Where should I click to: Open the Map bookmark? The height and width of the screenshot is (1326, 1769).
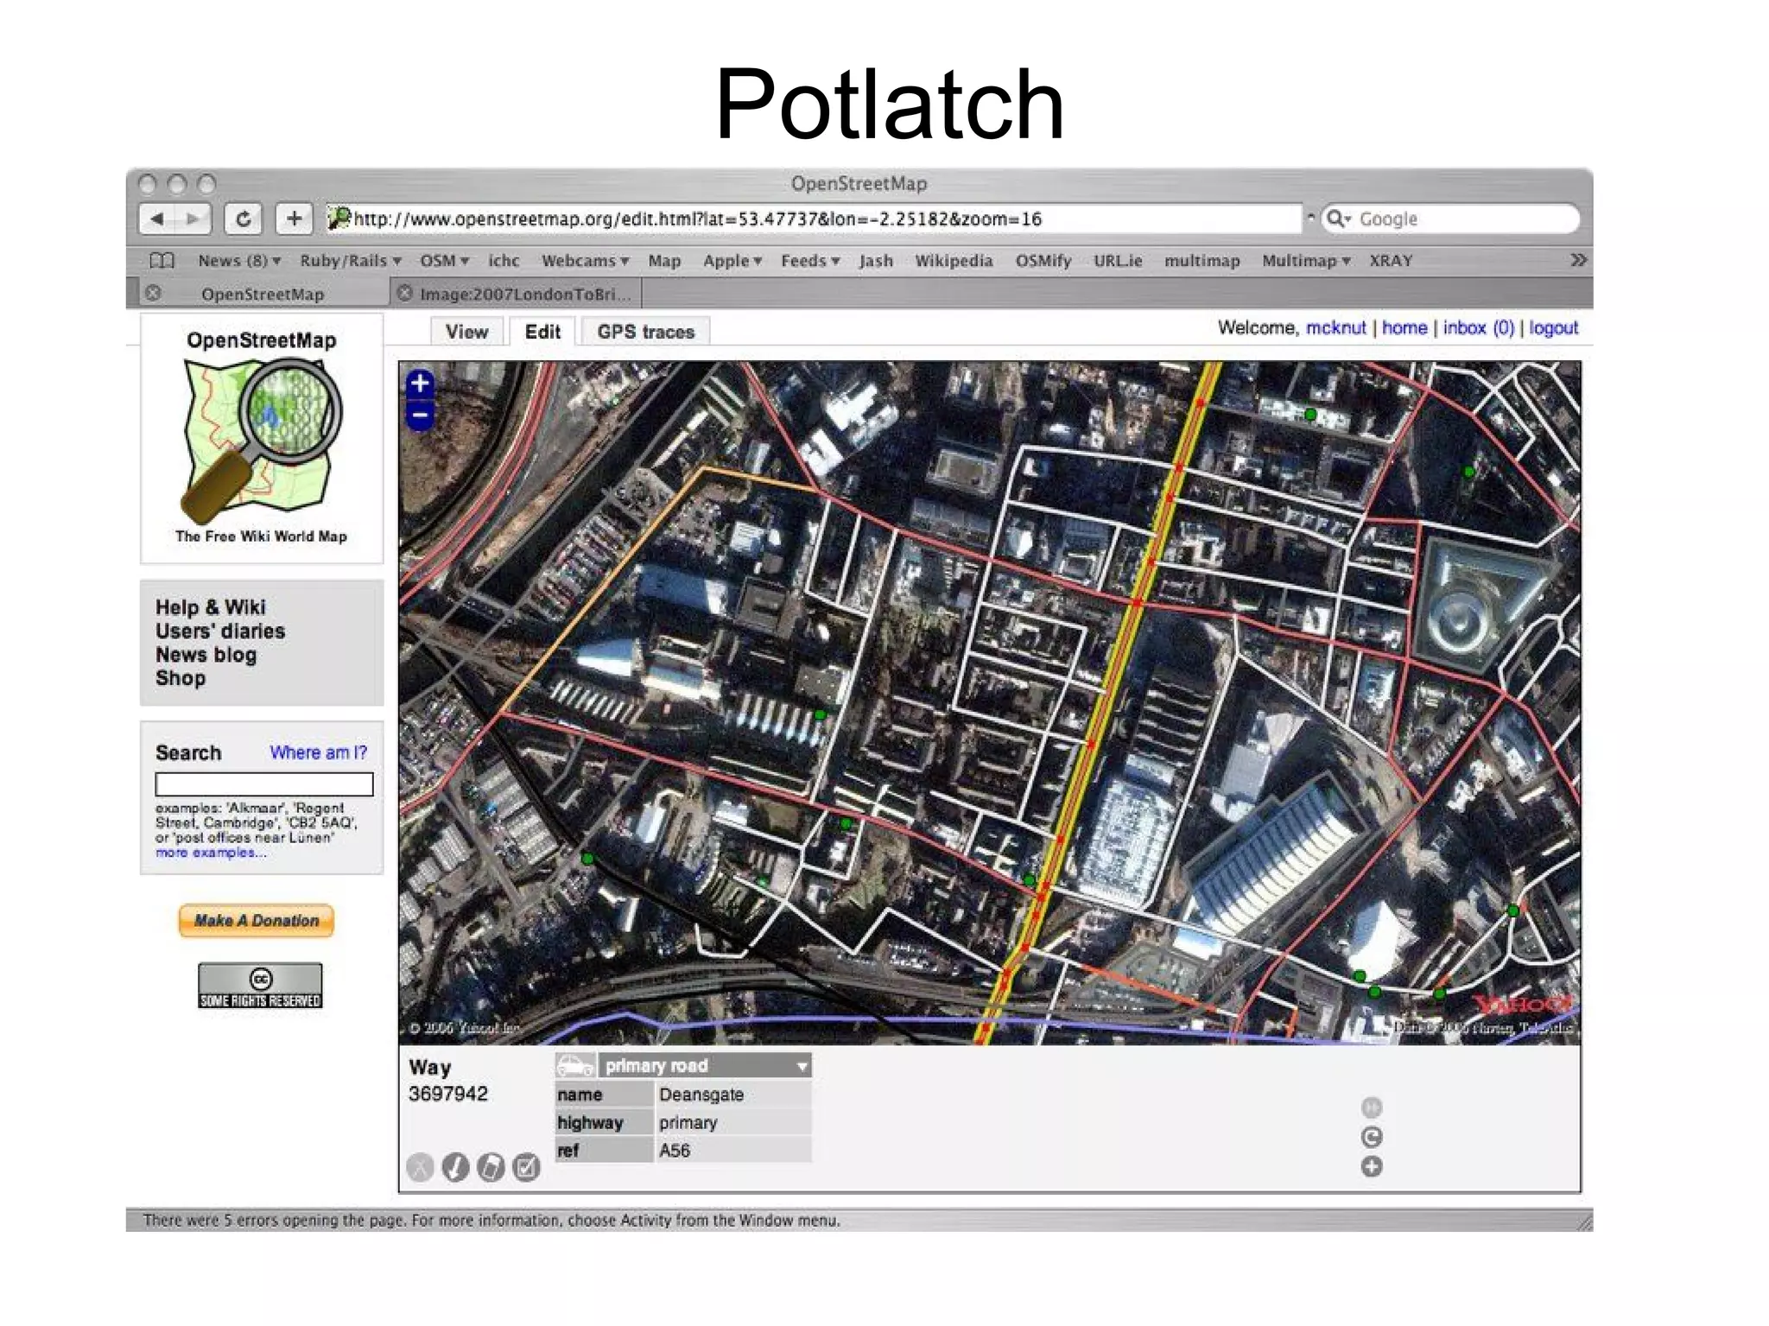click(664, 260)
